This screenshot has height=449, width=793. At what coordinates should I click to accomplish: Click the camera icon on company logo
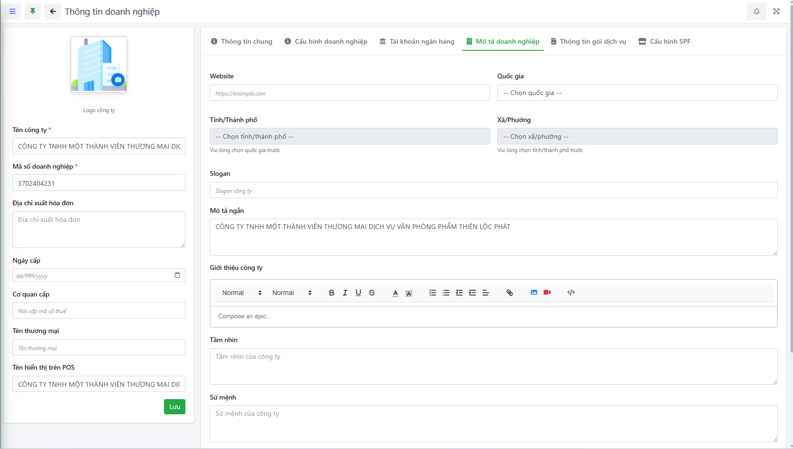click(118, 80)
